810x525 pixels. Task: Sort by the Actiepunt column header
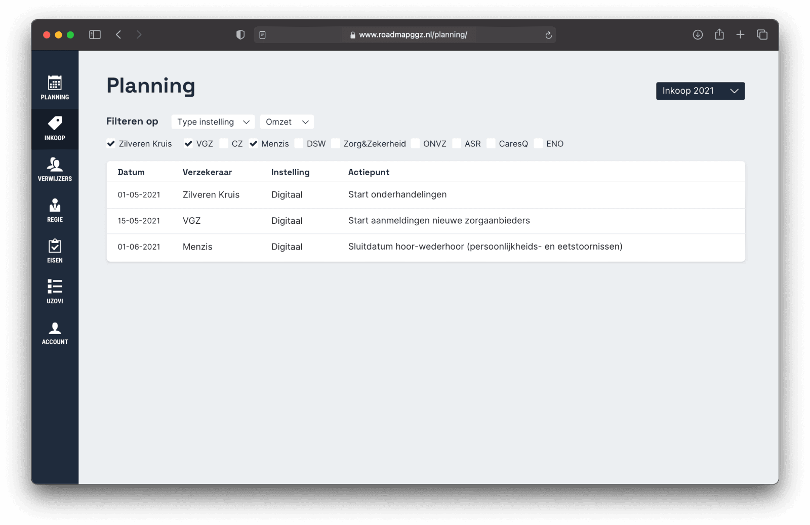(369, 172)
